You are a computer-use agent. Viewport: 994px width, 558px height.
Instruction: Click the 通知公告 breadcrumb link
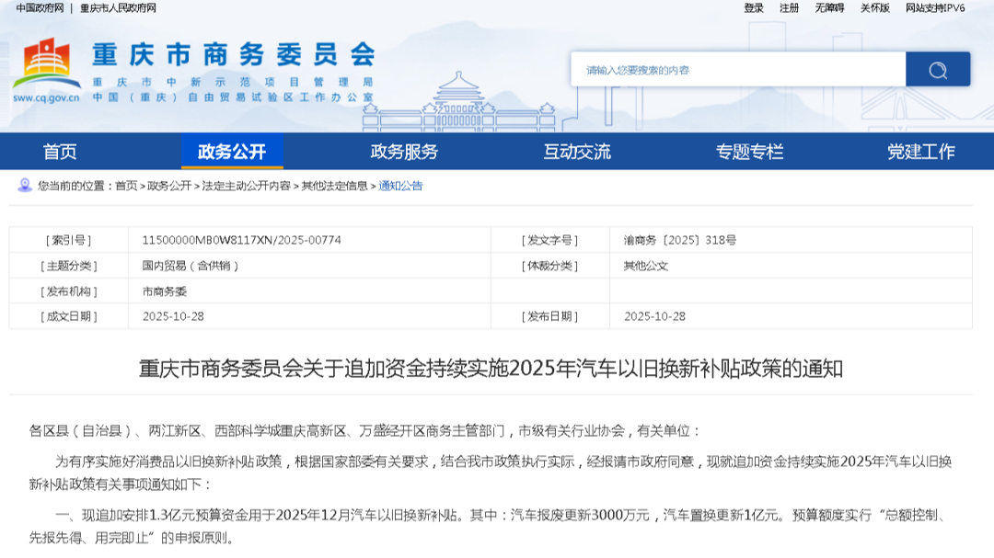point(400,186)
